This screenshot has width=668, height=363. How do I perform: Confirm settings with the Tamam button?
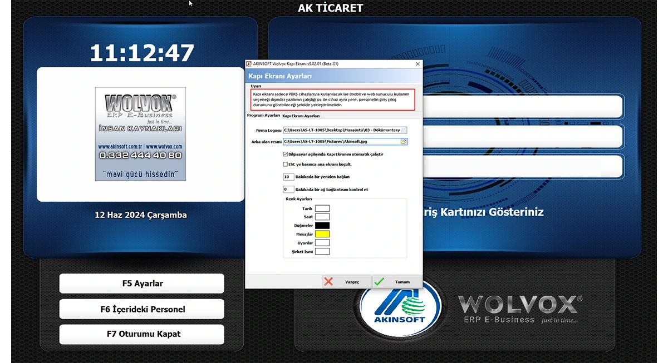pyautogui.click(x=396, y=282)
